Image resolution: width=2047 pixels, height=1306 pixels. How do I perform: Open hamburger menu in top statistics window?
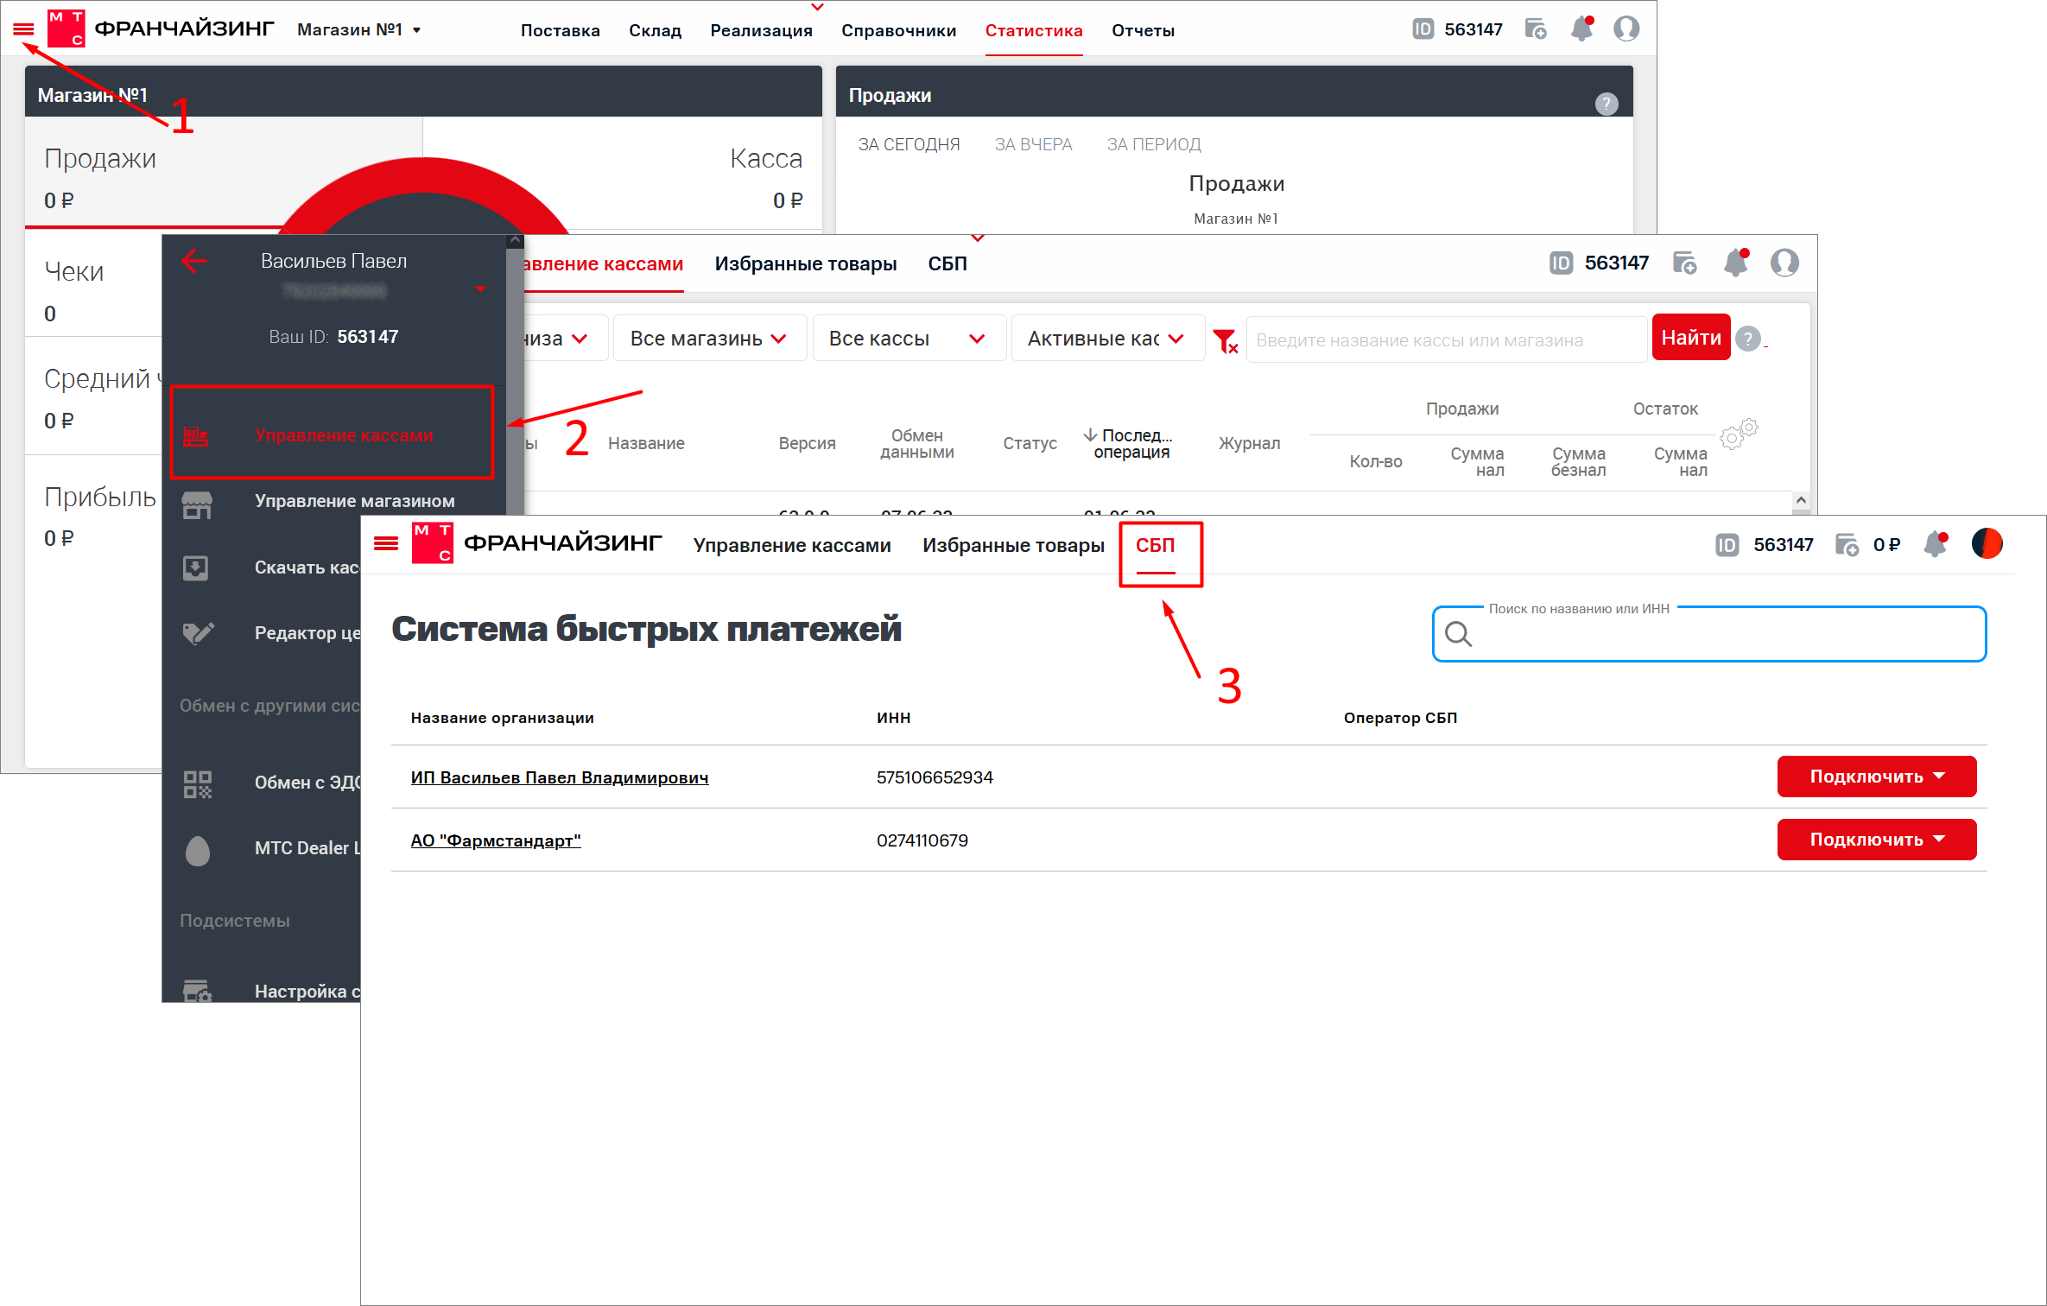[23, 29]
